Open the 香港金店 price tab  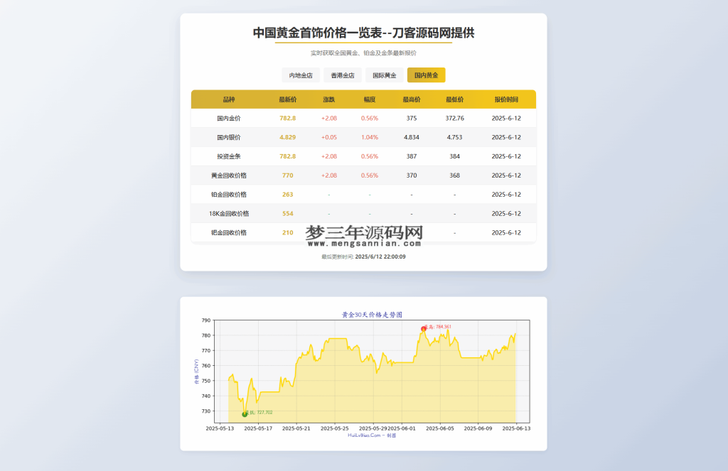point(342,75)
